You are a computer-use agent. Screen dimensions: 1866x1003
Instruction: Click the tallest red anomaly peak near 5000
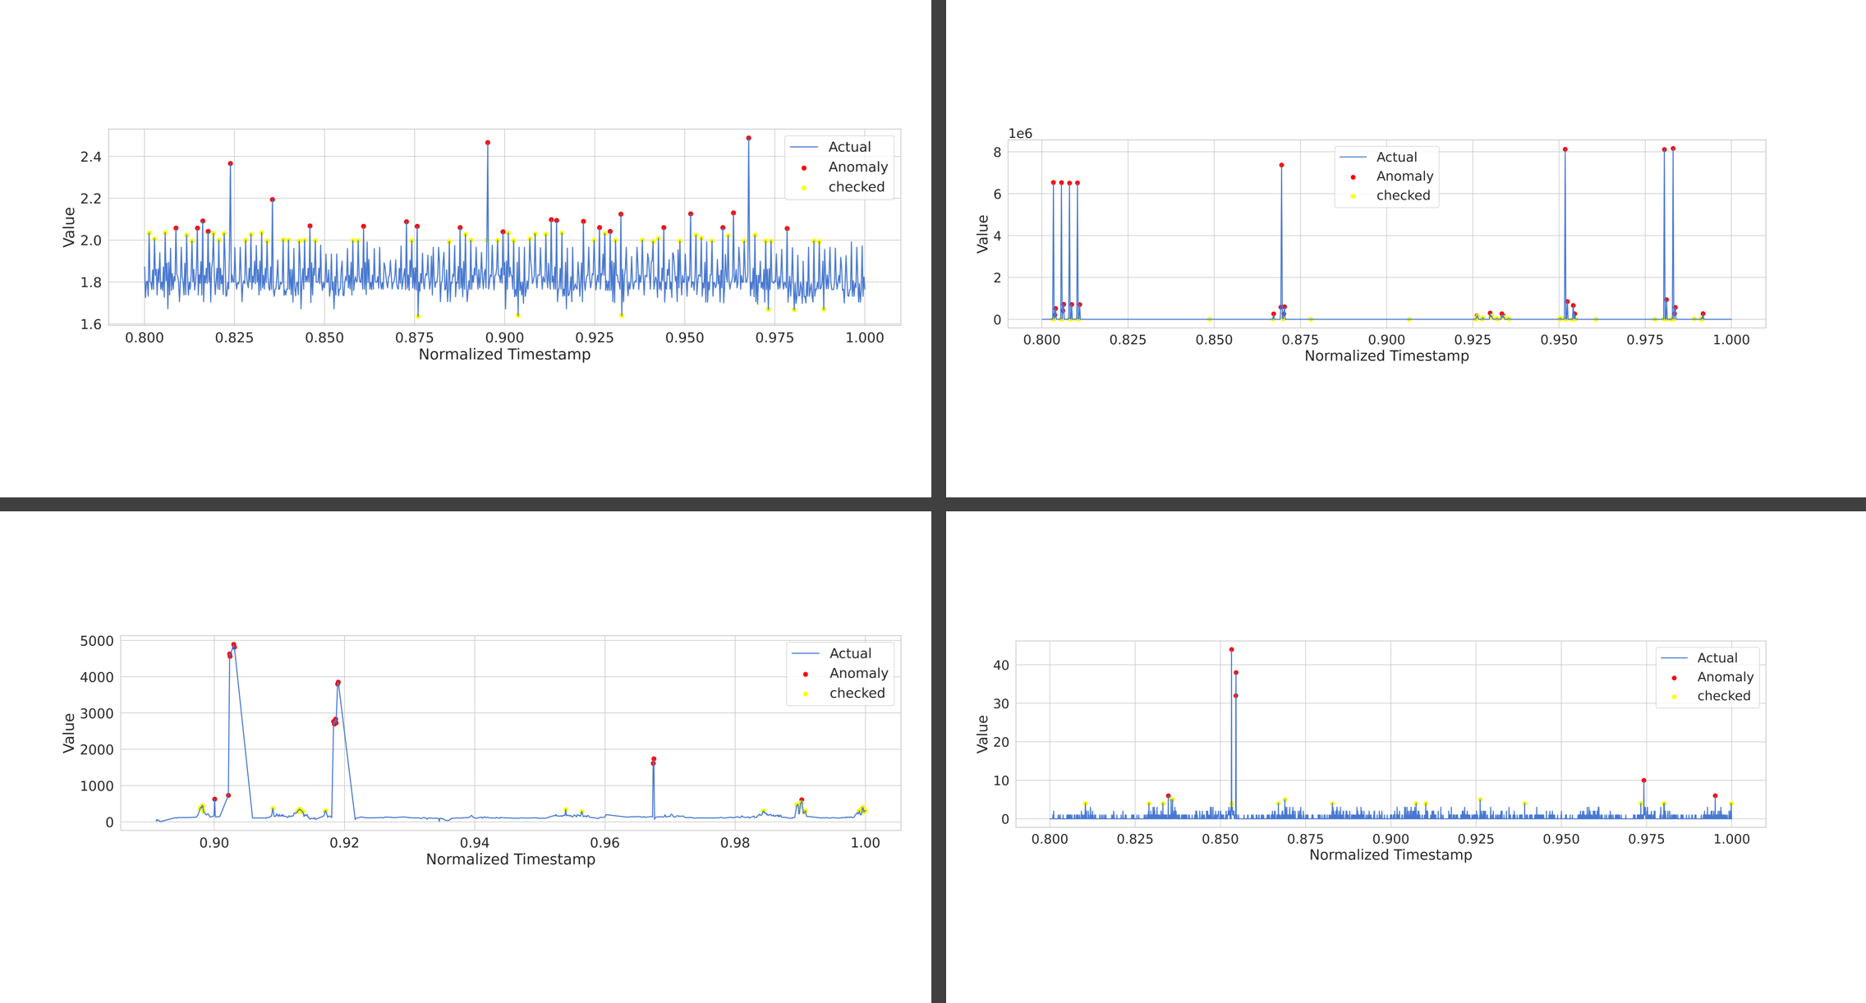tap(233, 645)
